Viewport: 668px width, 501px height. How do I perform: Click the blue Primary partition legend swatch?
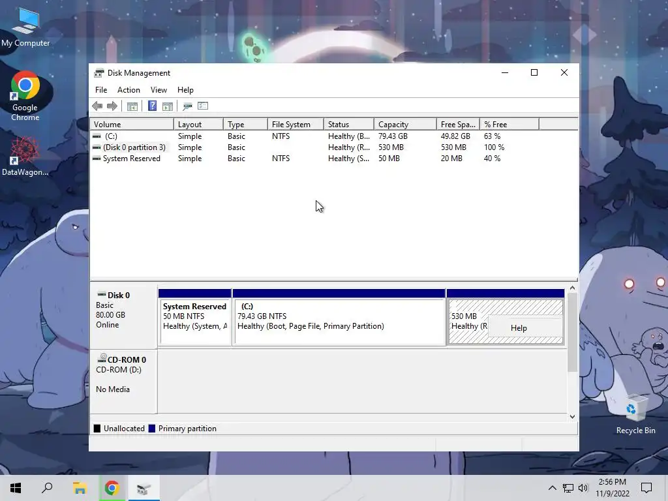coord(151,429)
